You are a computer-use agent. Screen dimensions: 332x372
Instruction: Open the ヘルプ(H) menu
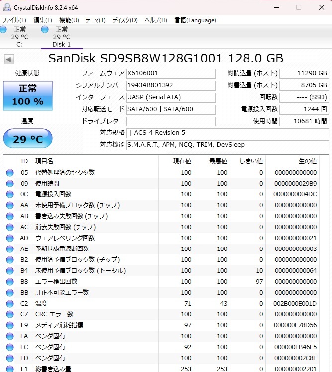click(156, 20)
